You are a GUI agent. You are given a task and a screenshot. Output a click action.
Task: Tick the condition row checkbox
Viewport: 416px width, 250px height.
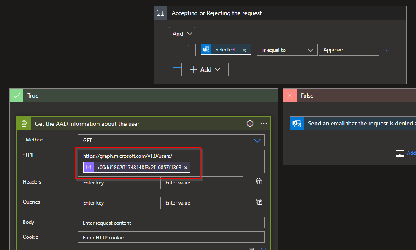click(x=185, y=49)
